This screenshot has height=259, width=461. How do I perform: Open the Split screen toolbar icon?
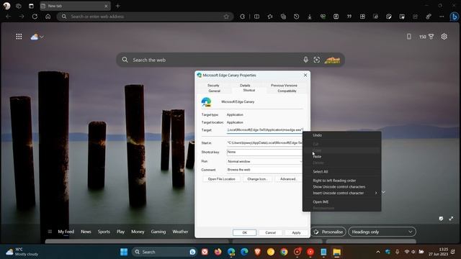click(256, 17)
